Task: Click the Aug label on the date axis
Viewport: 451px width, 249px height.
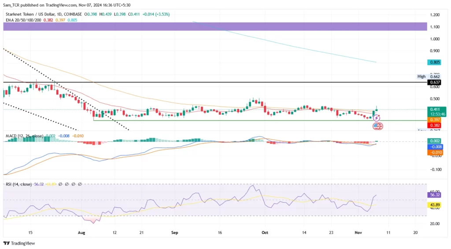Action: [x=81, y=233]
